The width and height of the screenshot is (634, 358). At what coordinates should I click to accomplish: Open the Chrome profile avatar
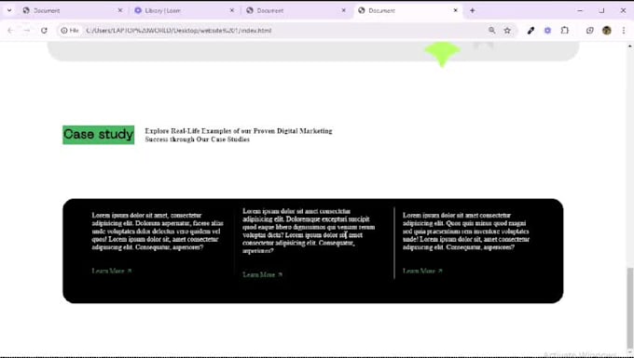[x=607, y=31]
